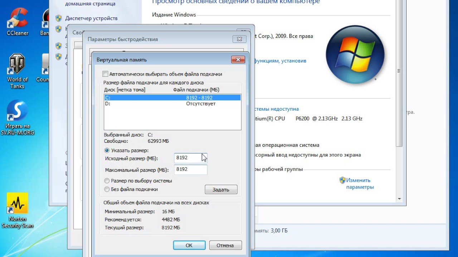The width and height of the screenshot is (458, 257).
Task: Open the CCleaner desktop icon
Action: click(x=18, y=22)
